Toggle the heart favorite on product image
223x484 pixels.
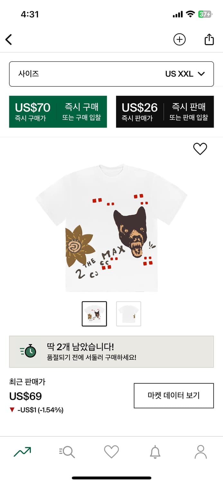tap(200, 149)
